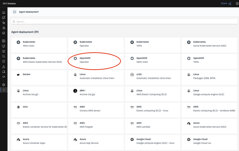Click the AWS icon on AWS Lambda card
239x151 pixels.
pos(132,123)
